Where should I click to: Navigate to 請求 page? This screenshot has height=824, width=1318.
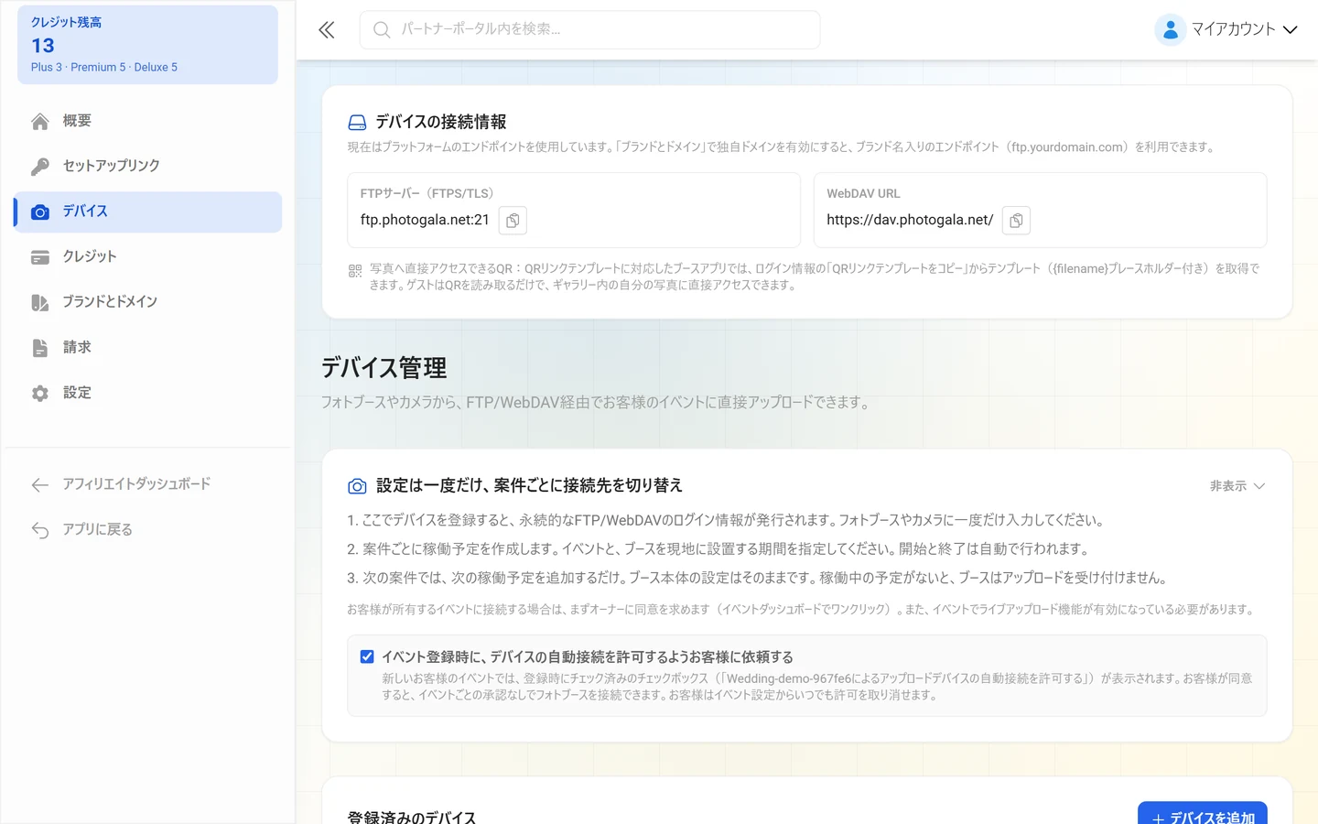click(148, 348)
